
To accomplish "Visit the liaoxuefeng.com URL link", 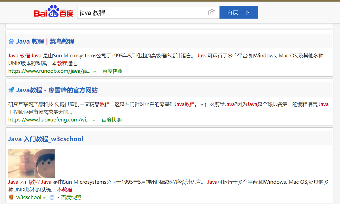I will click(49, 120).
